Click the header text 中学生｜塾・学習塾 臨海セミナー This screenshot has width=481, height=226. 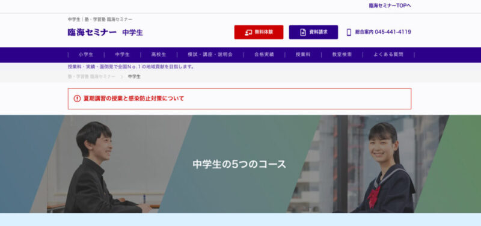click(x=100, y=19)
